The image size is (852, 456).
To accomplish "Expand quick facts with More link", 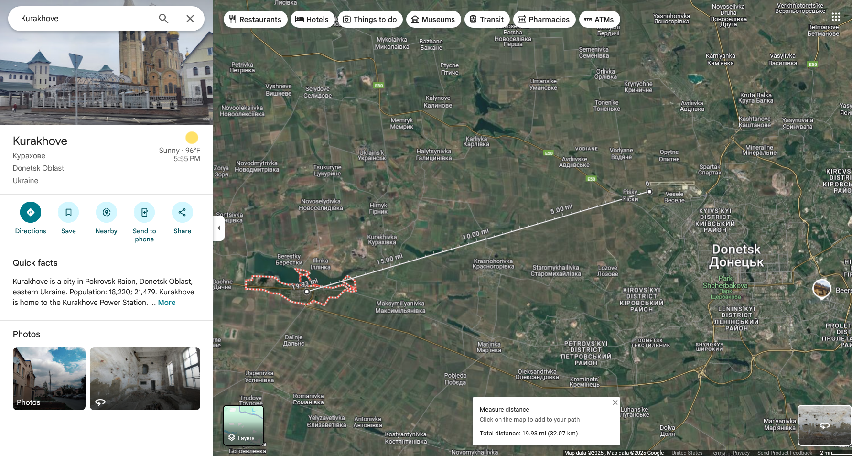I will coord(167,303).
